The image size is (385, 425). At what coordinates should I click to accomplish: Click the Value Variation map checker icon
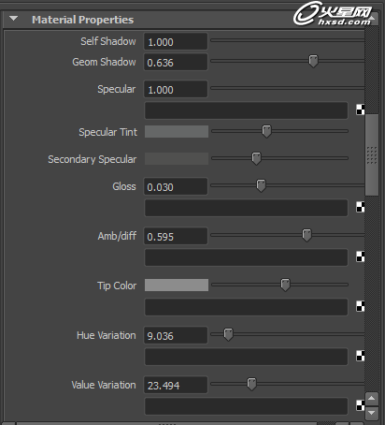point(361,405)
